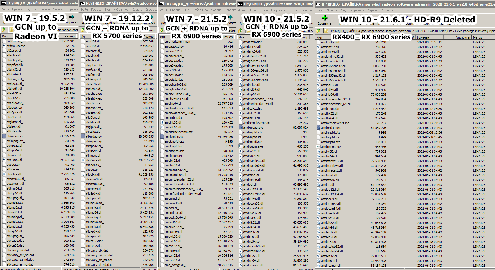Screen dimensions: 495x270
Task: Open the Сервис menu in the 21.6.1 window
Action: 372,10
